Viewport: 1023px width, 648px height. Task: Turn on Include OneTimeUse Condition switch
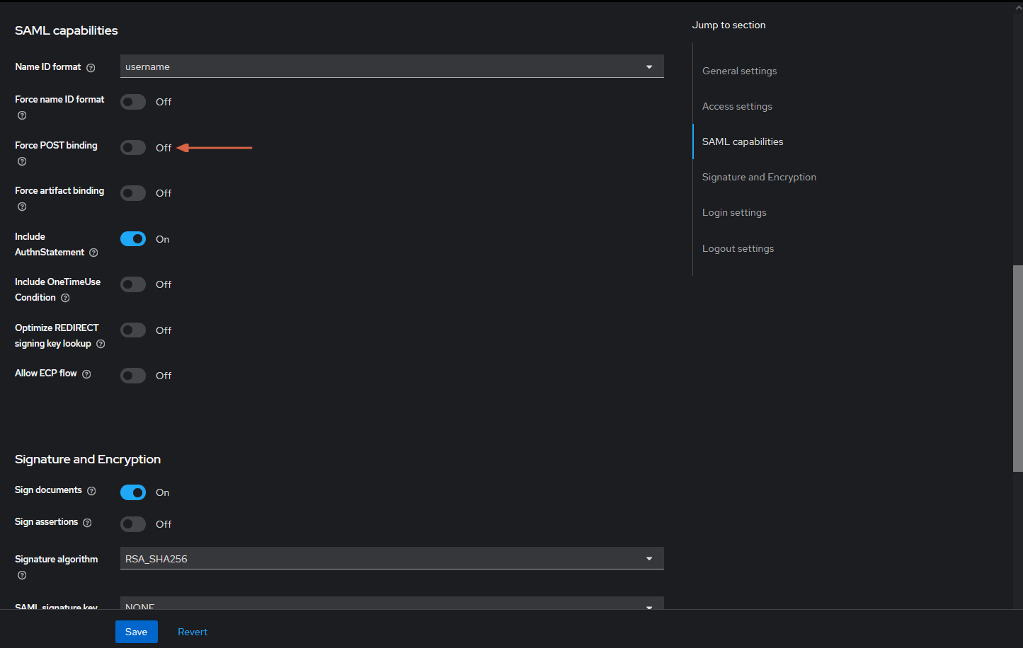[133, 284]
